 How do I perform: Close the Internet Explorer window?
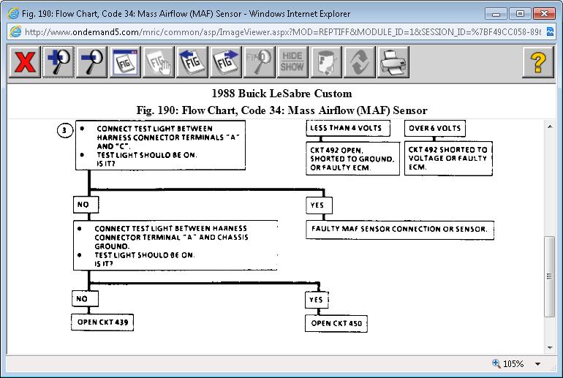point(544,14)
